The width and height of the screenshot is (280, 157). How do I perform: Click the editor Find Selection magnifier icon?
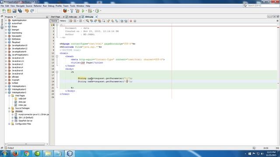pyautogui.click(x=87, y=21)
